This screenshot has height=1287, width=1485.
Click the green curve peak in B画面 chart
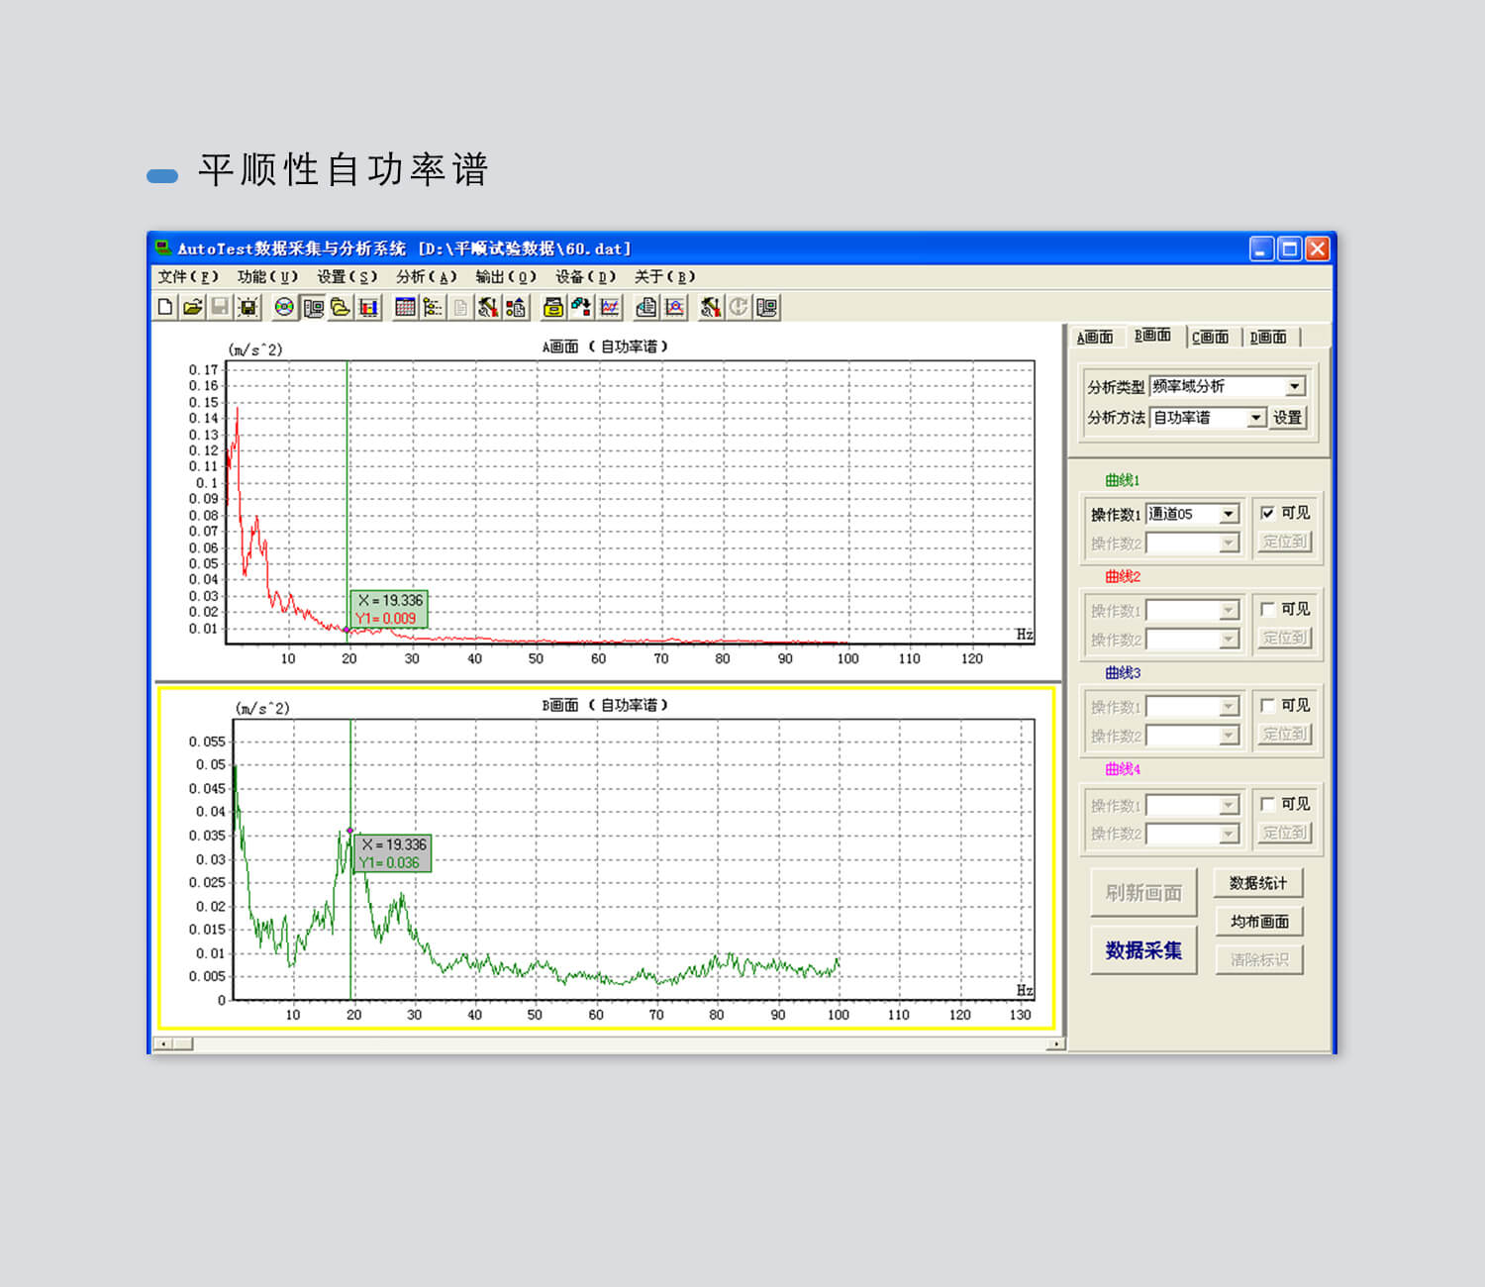click(x=349, y=831)
